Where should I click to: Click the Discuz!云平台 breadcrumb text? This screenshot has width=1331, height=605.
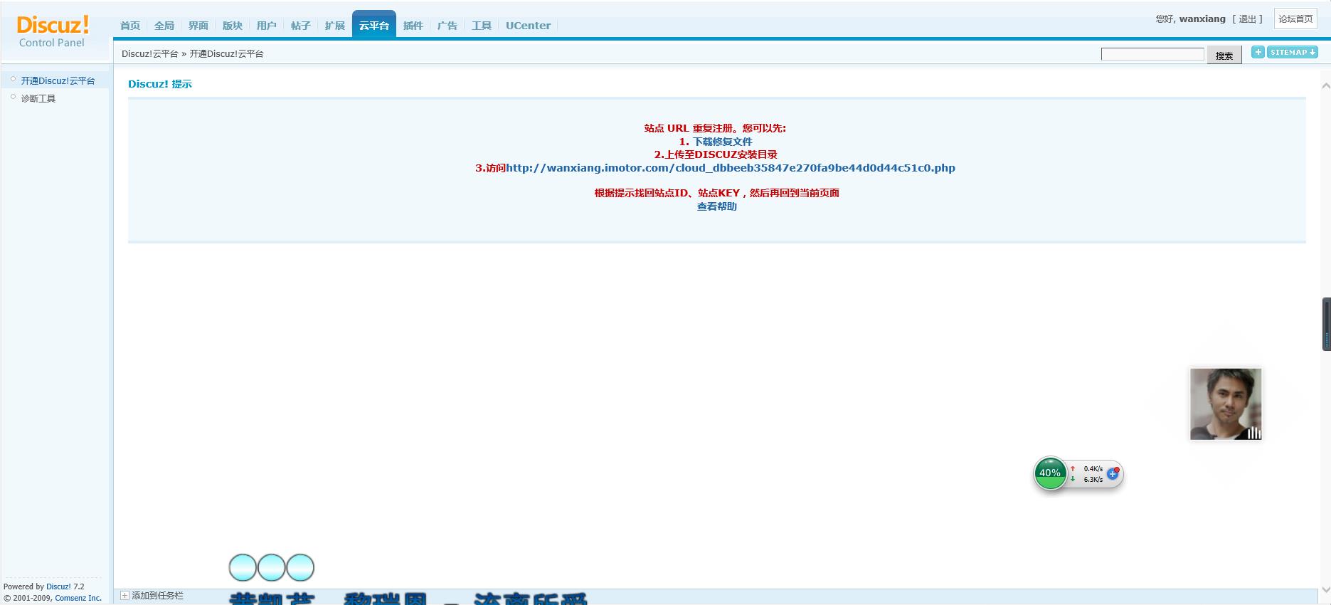click(x=150, y=54)
